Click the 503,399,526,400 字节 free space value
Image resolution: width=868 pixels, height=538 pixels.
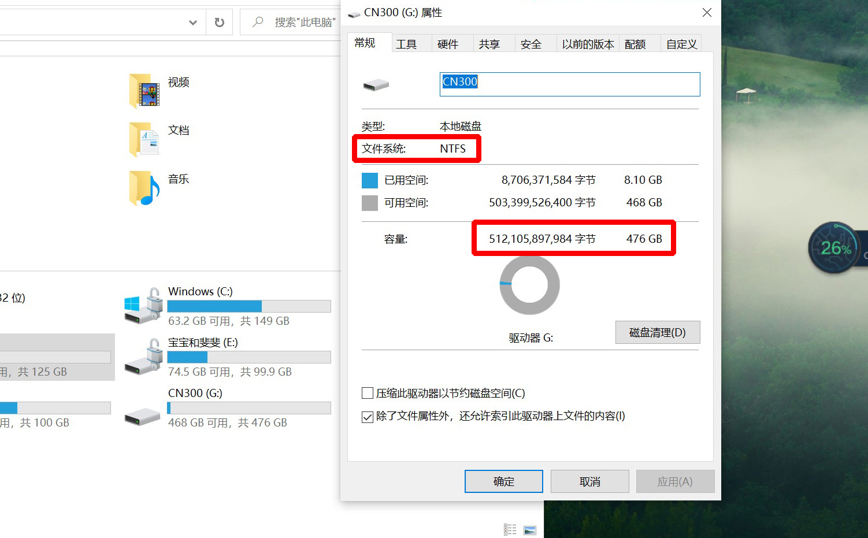pos(542,202)
